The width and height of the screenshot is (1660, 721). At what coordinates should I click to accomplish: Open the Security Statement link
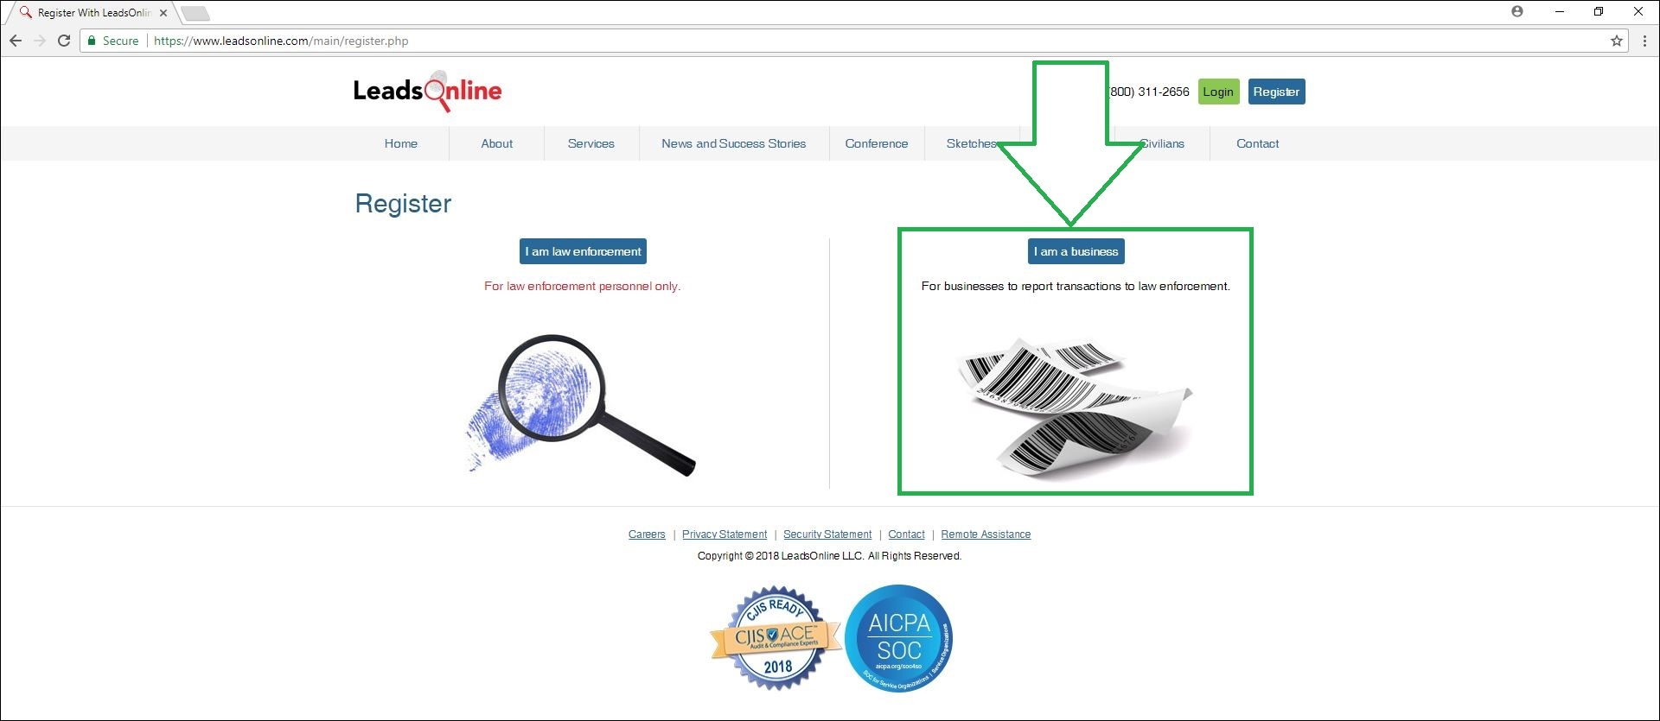(x=827, y=534)
